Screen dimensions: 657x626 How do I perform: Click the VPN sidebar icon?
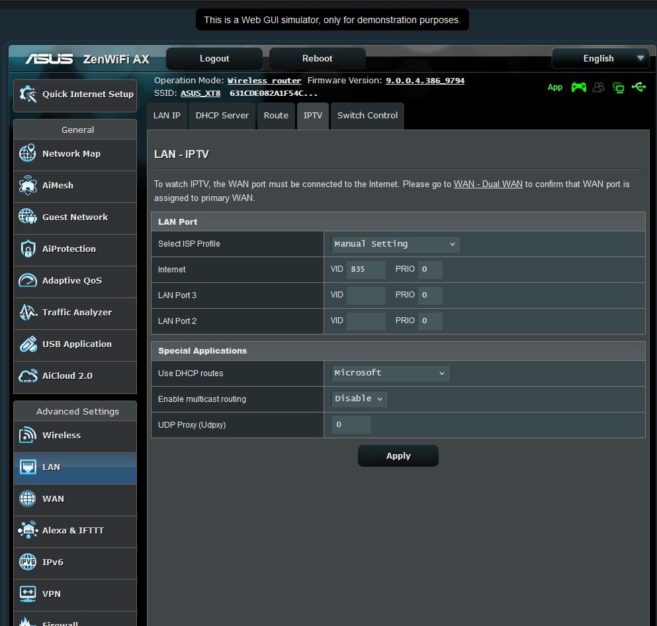28,594
